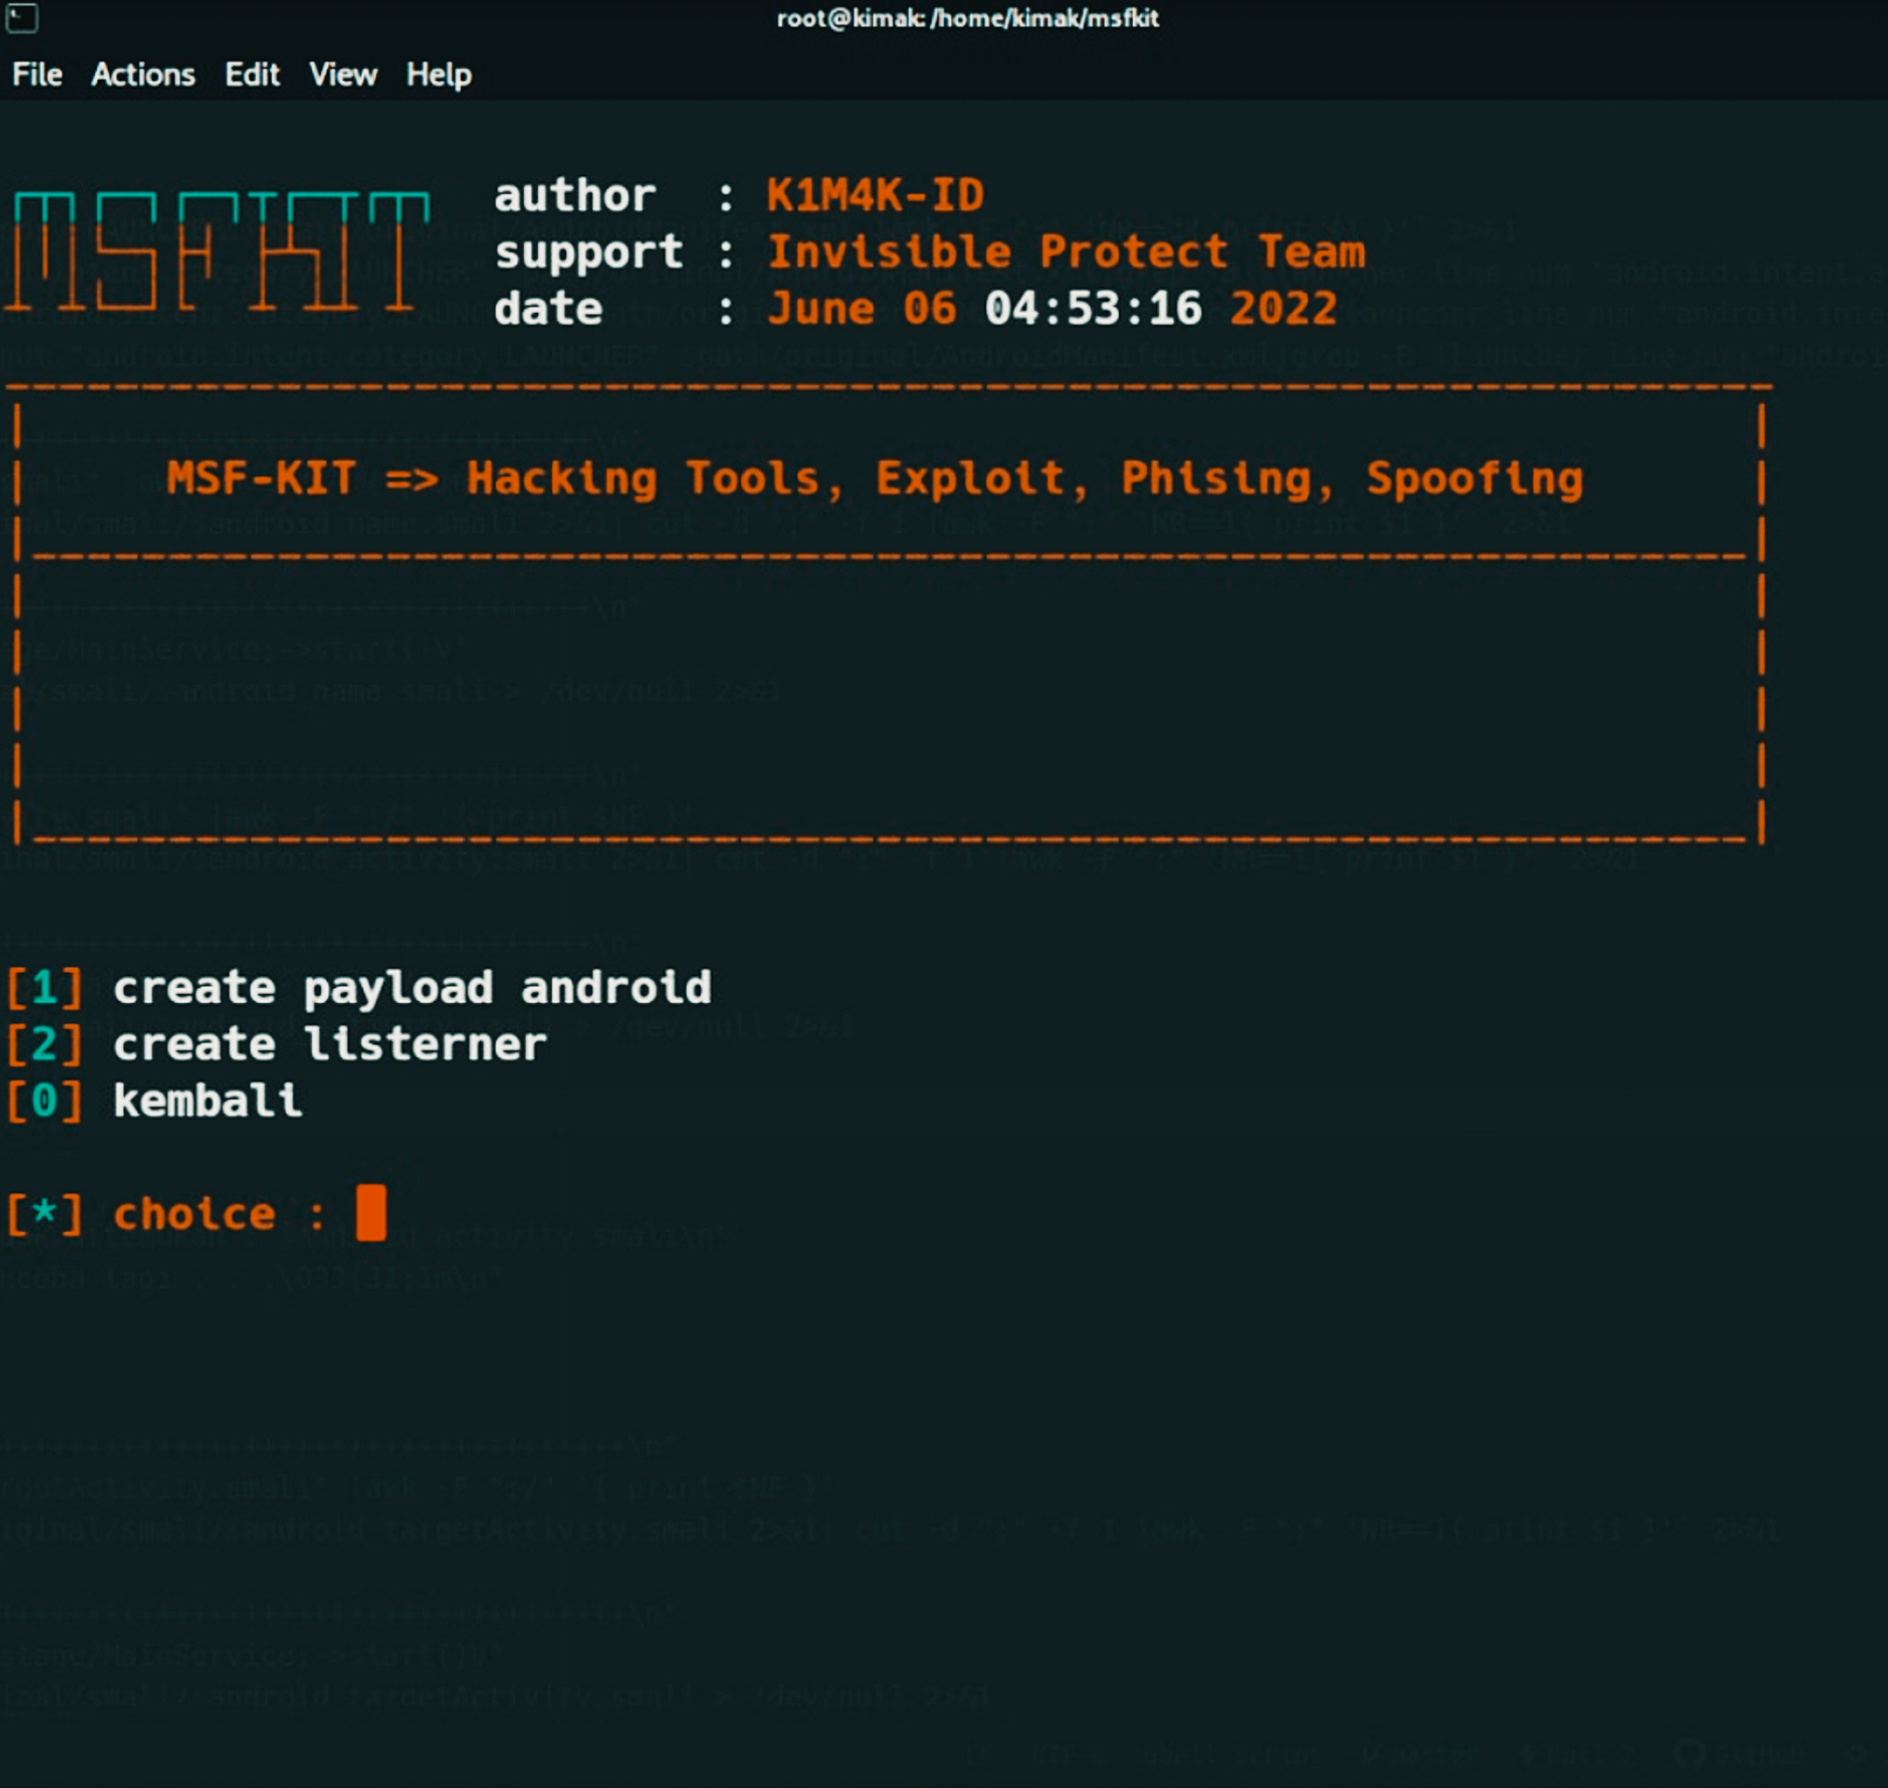
Task: Open the File menu
Action: pos(36,74)
